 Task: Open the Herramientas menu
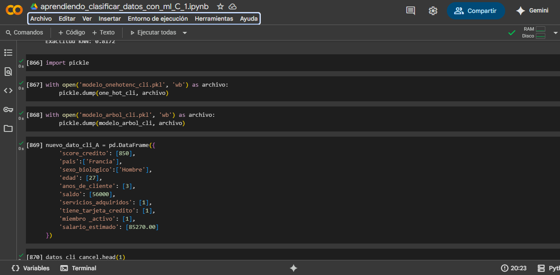pyautogui.click(x=214, y=19)
